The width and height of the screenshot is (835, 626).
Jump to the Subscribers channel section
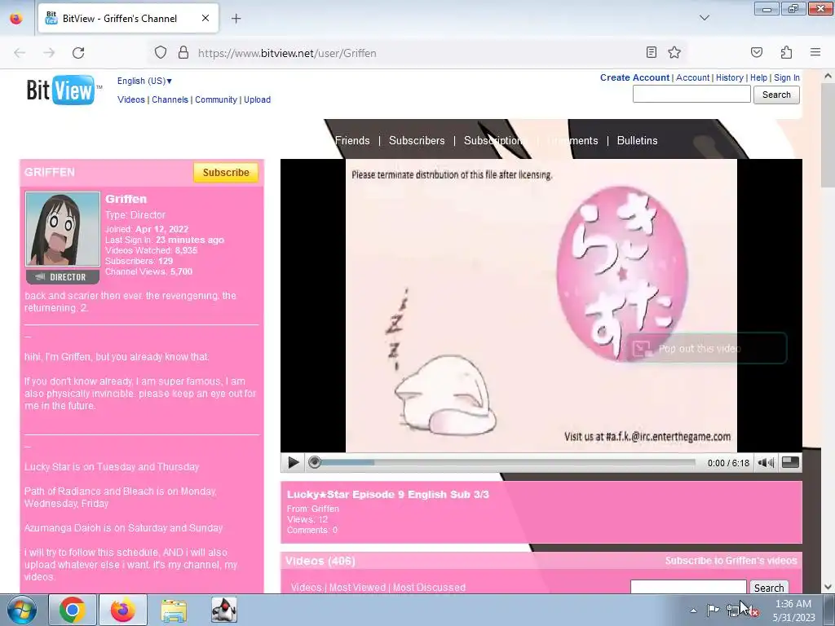pyautogui.click(x=417, y=140)
